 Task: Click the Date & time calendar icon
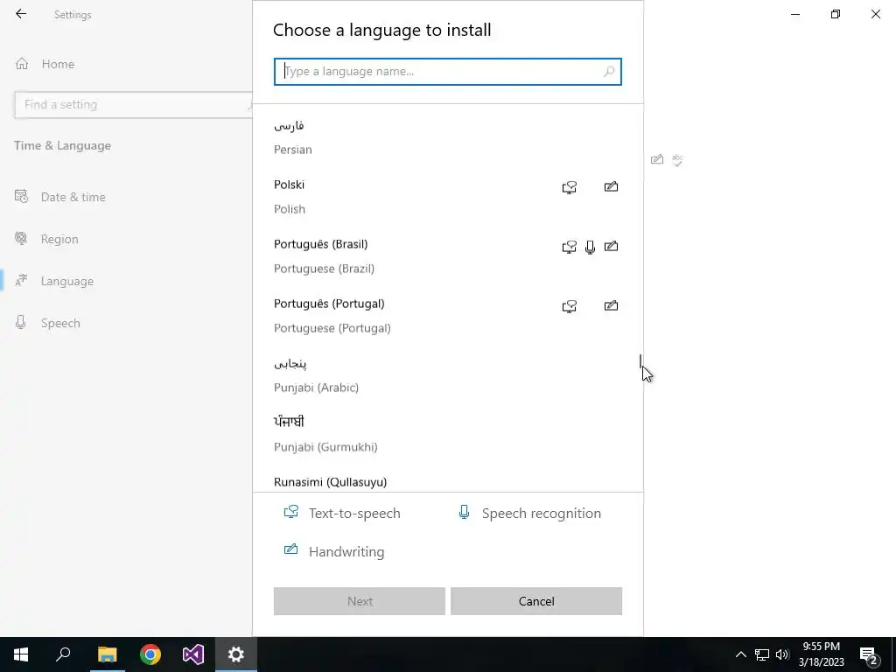point(21,197)
